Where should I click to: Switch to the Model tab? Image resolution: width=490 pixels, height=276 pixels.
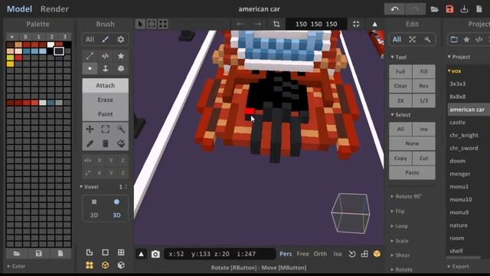point(19,9)
